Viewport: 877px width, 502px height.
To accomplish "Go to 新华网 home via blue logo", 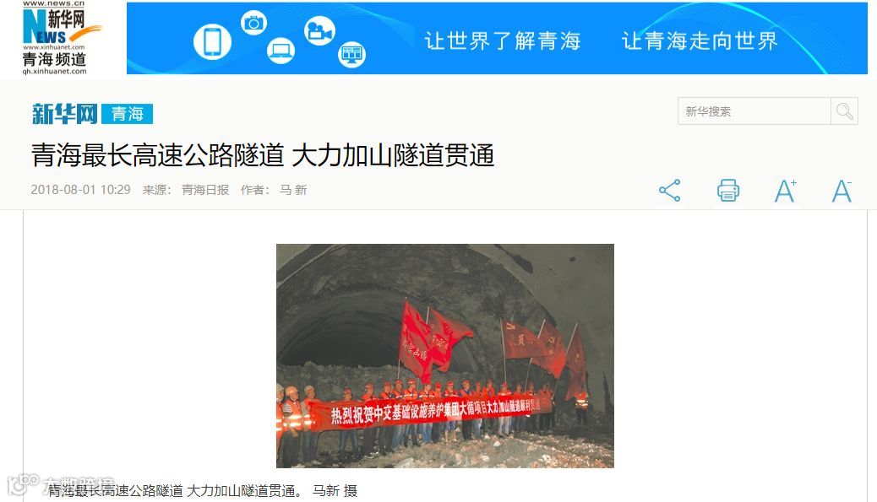I will (x=65, y=114).
